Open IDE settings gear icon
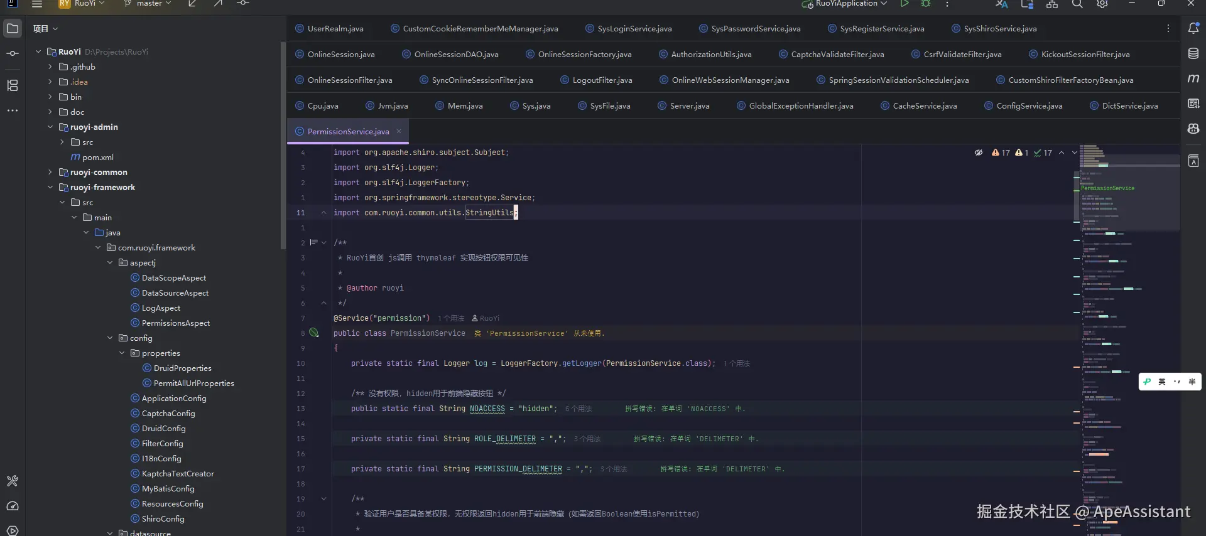Viewport: 1206px width, 536px height. 1102,4
